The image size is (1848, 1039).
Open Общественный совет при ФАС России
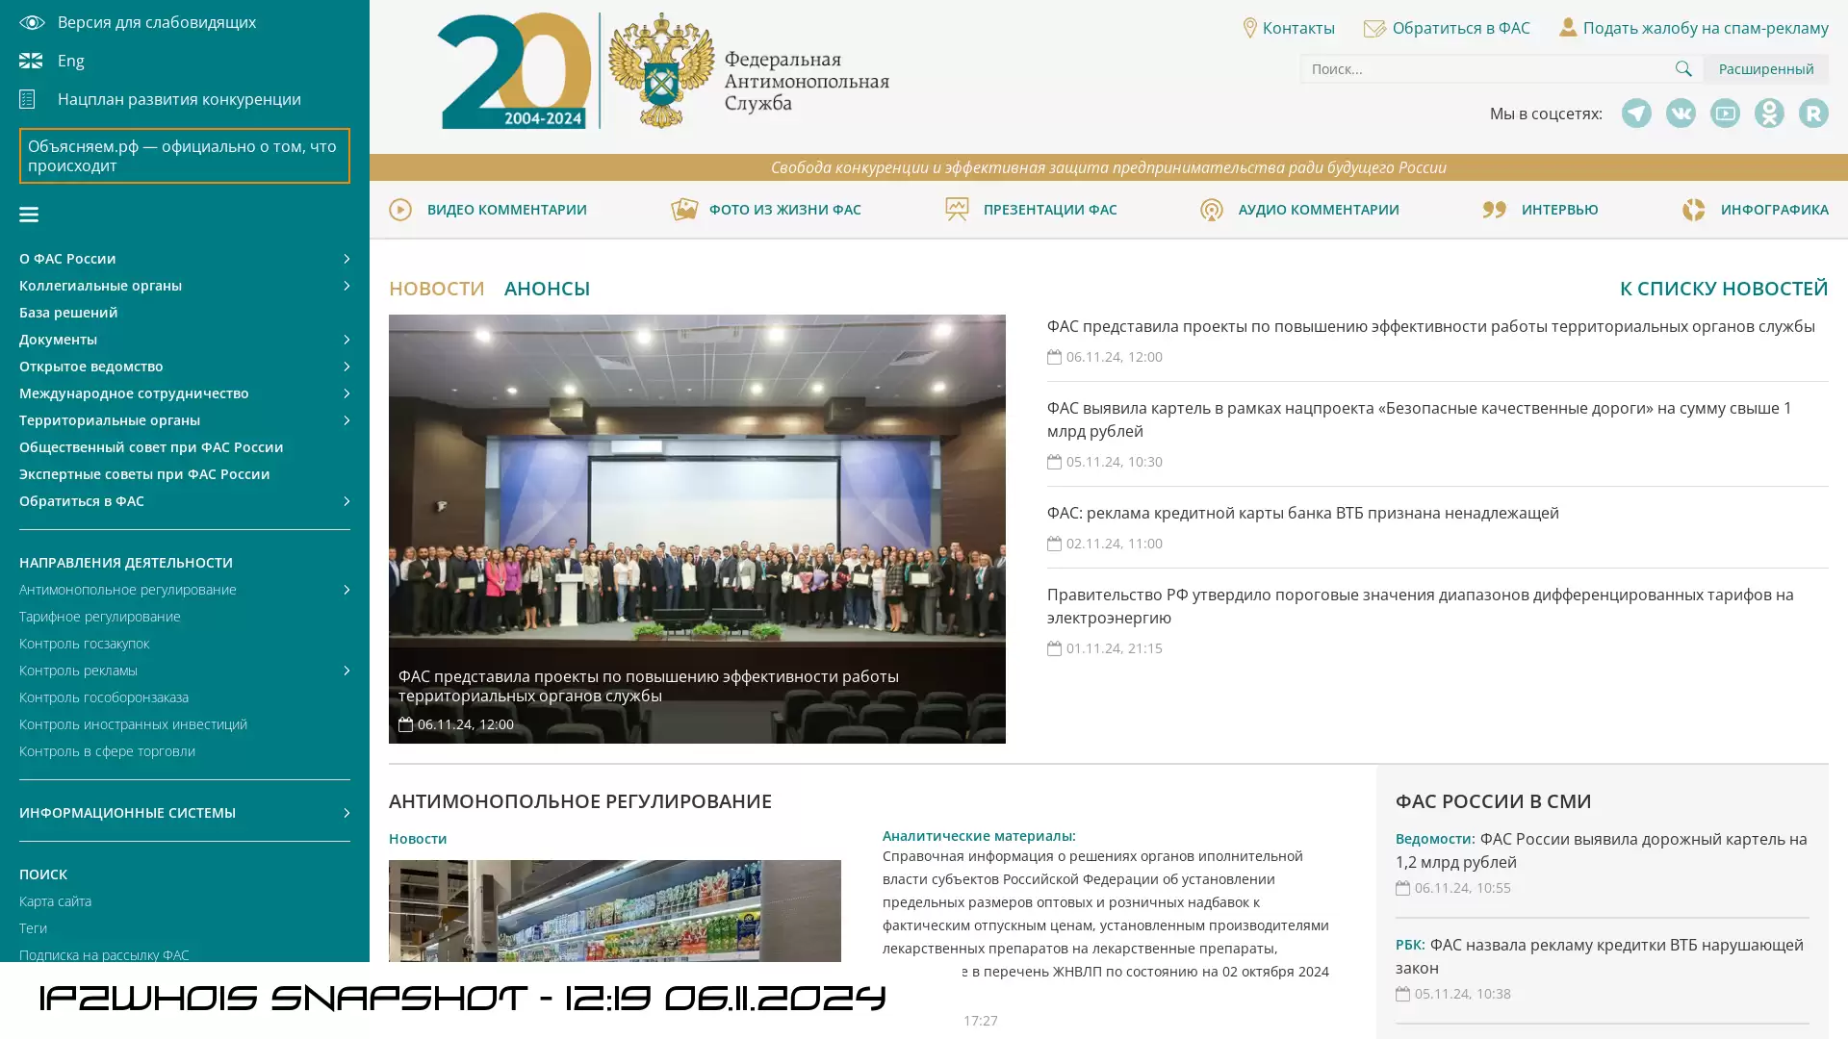pos(151,447)
